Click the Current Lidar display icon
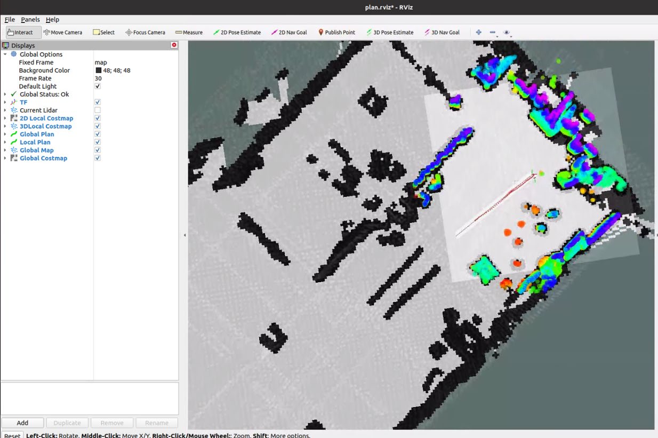The image size is (658, 438). coord(14,110)
